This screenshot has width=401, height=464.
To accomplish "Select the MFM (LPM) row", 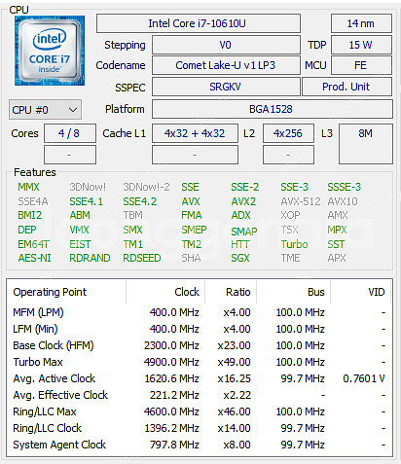I will pos(199,312).
